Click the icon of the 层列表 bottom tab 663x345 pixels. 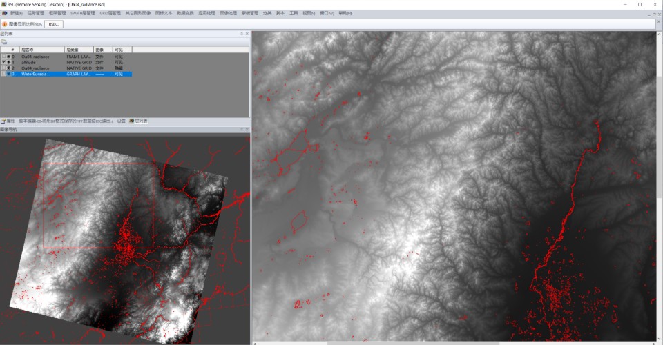131,121
